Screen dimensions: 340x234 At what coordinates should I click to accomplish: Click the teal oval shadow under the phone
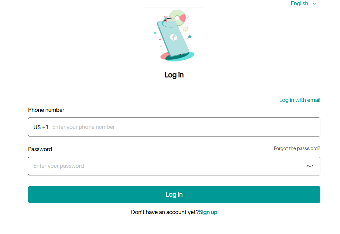coord(180,57)
